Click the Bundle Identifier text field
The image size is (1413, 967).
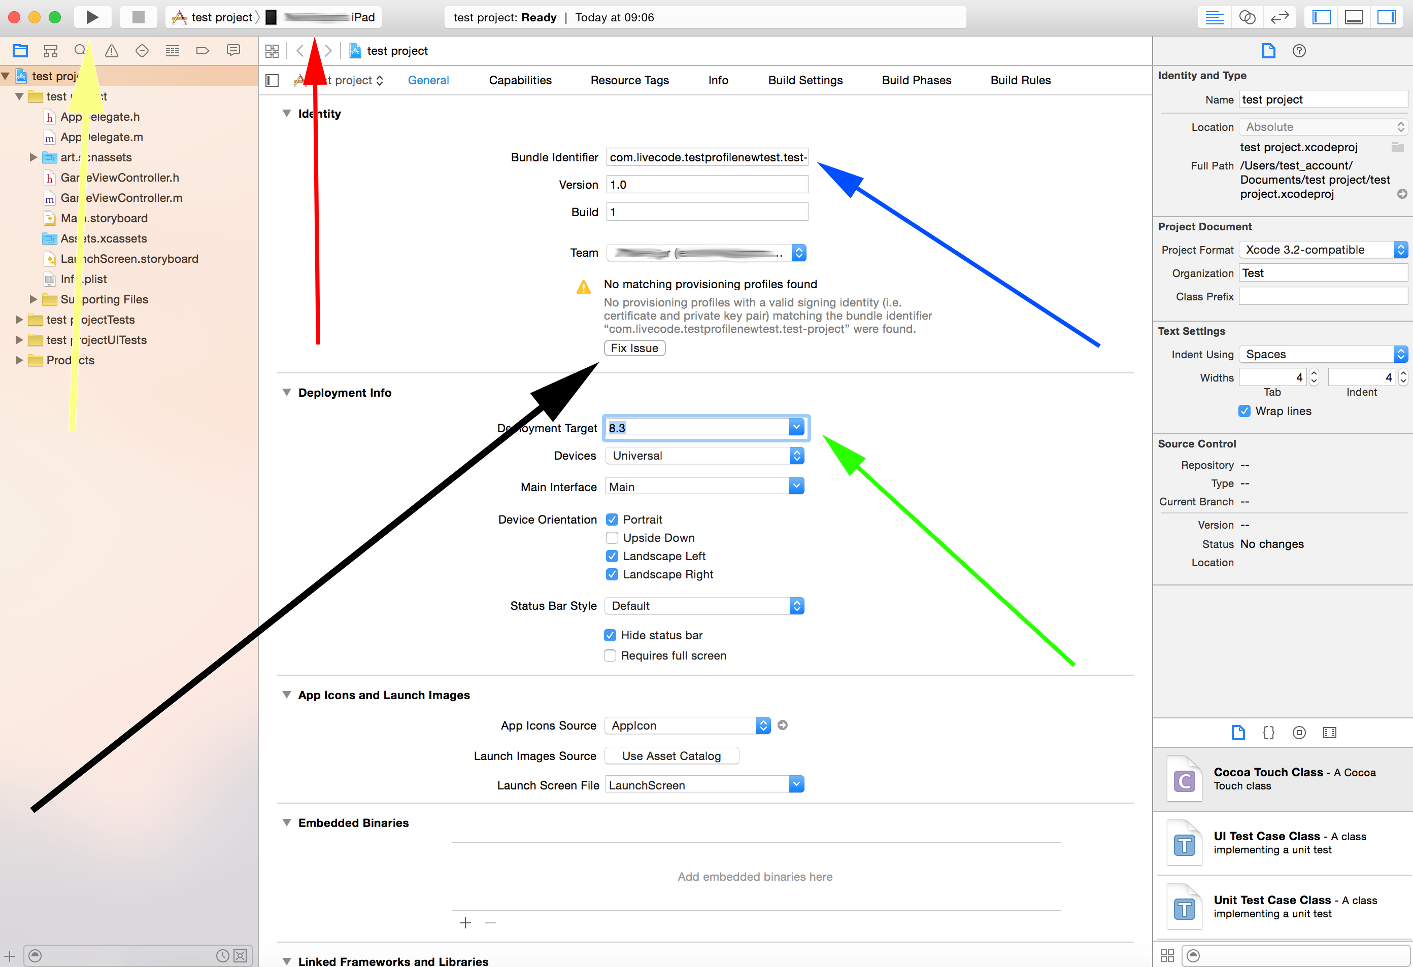coord(707,157)
